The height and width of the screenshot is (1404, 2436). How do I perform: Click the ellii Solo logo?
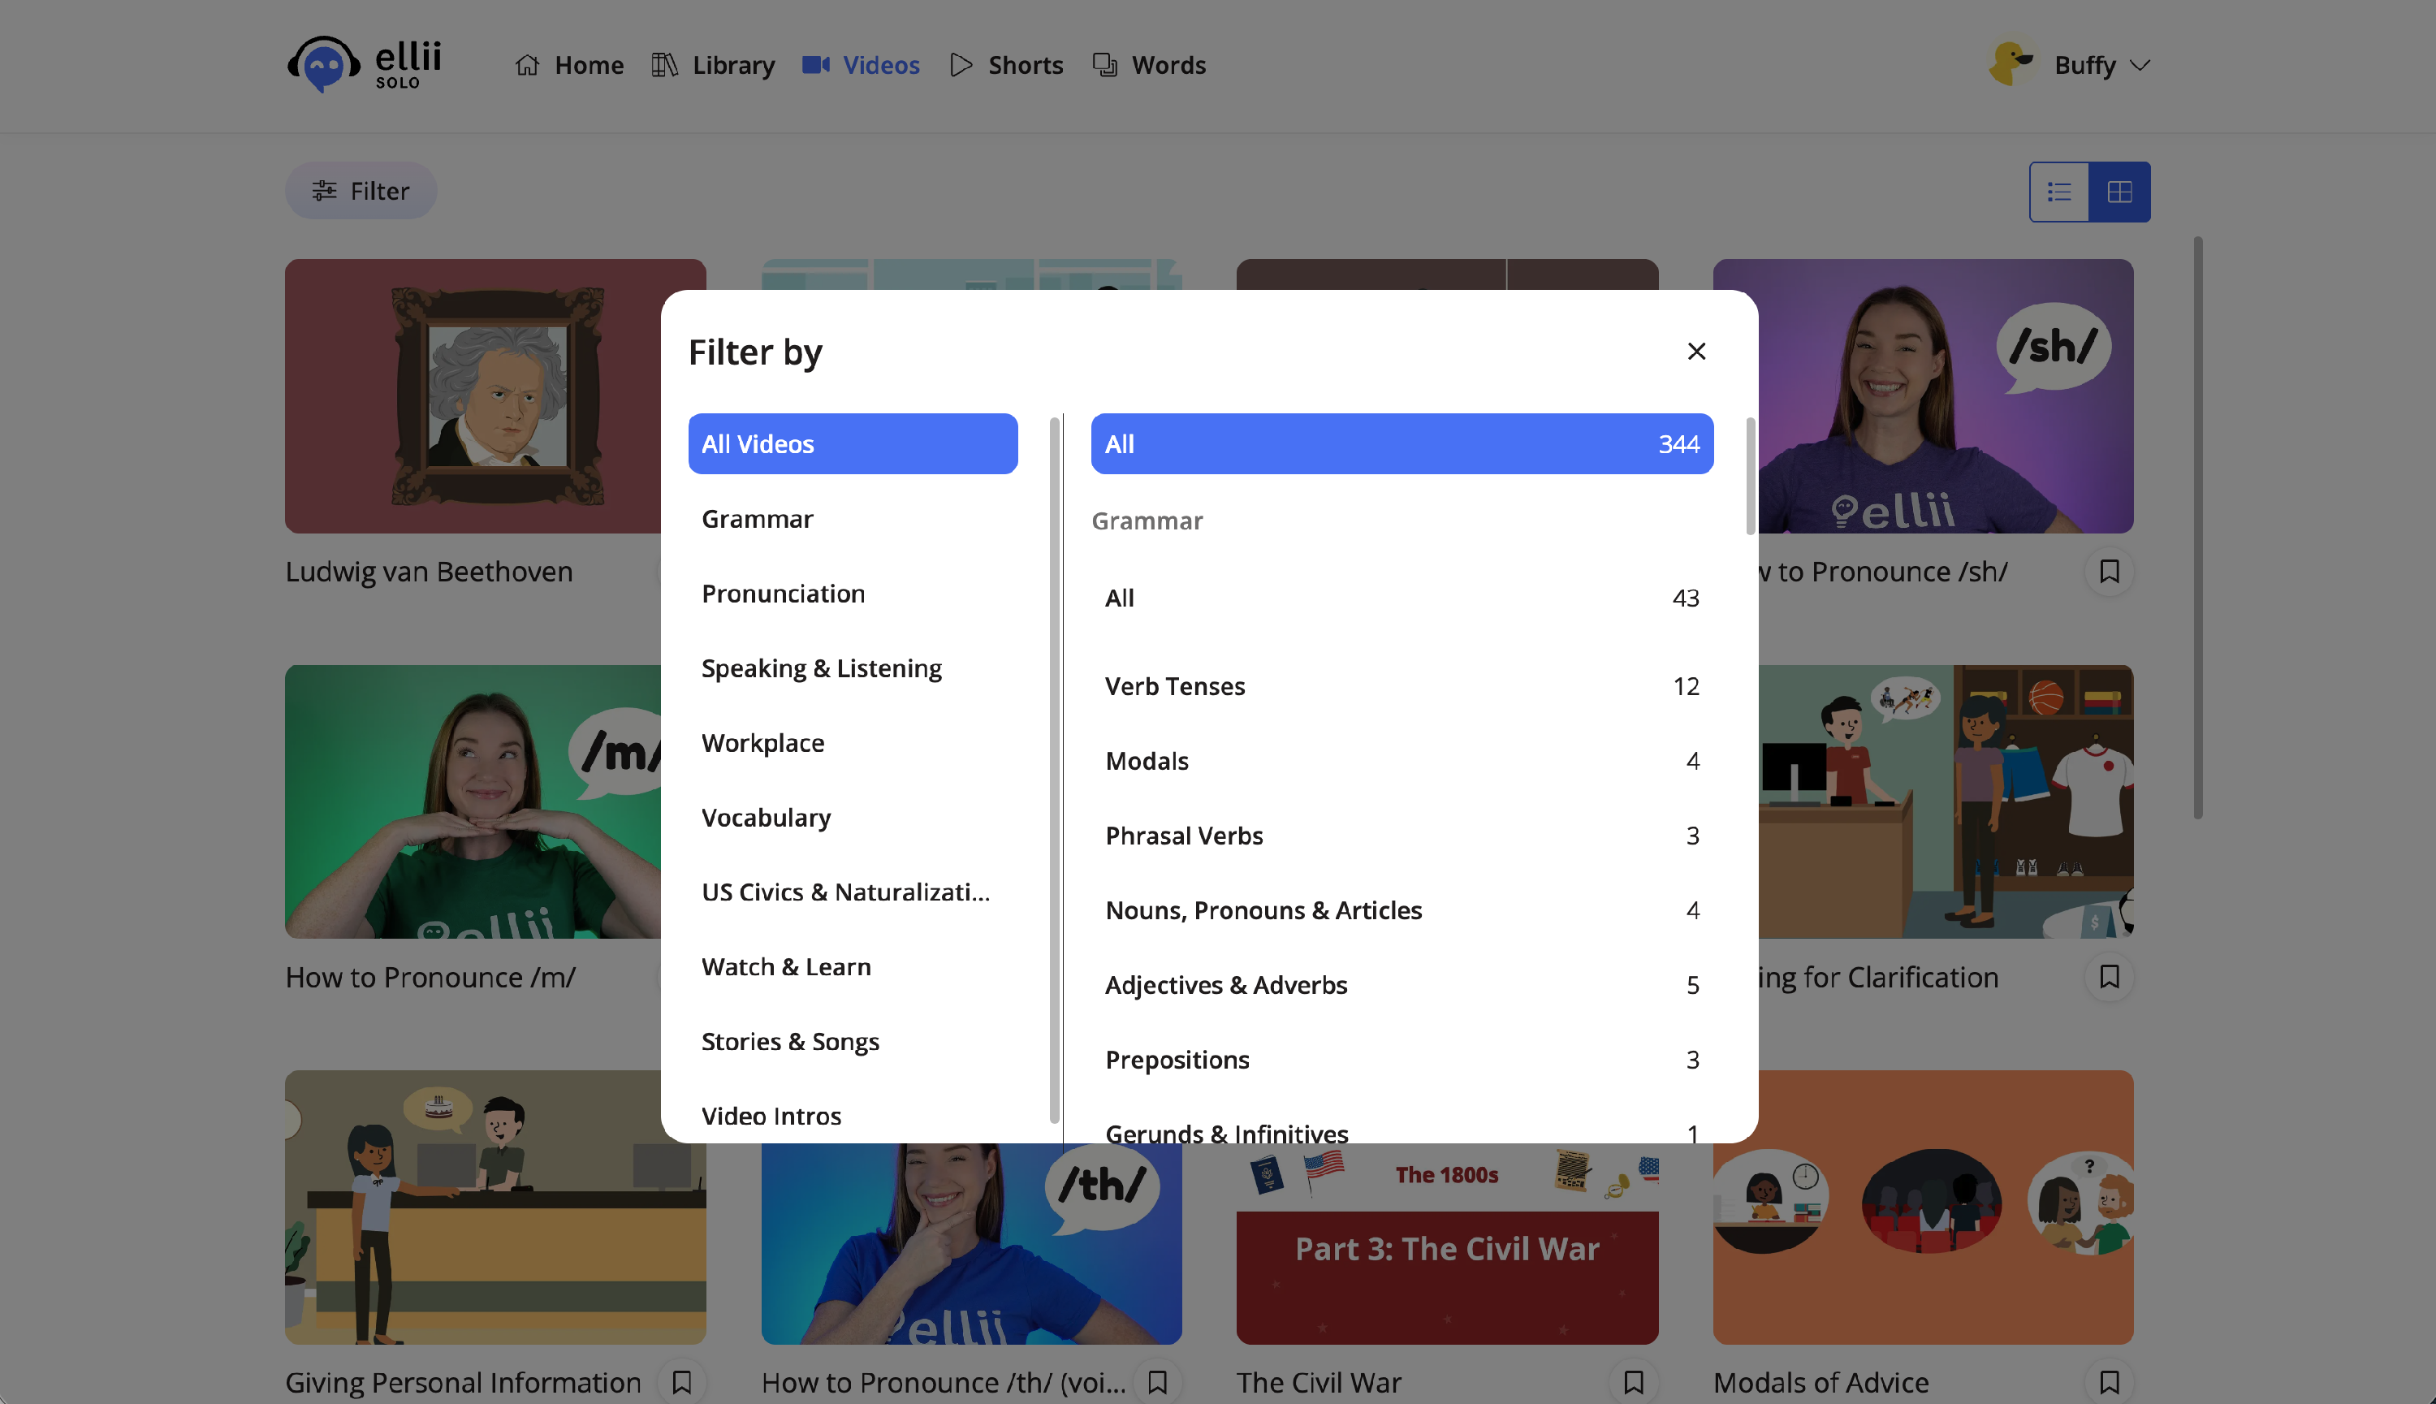[365, 65]
